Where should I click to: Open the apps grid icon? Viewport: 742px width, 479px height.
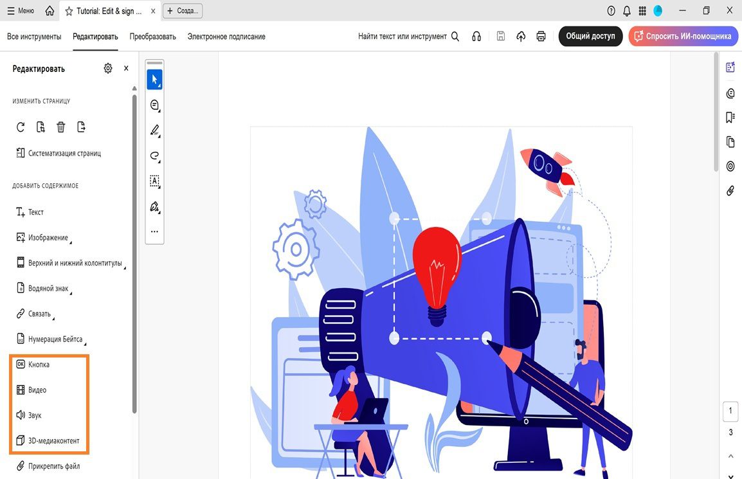pyautogui.click(x=642, y=10)
